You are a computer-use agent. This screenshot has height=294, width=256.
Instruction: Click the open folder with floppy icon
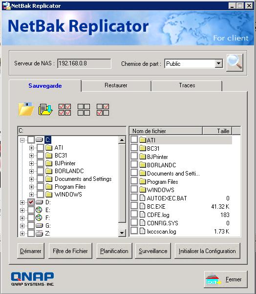26,109
